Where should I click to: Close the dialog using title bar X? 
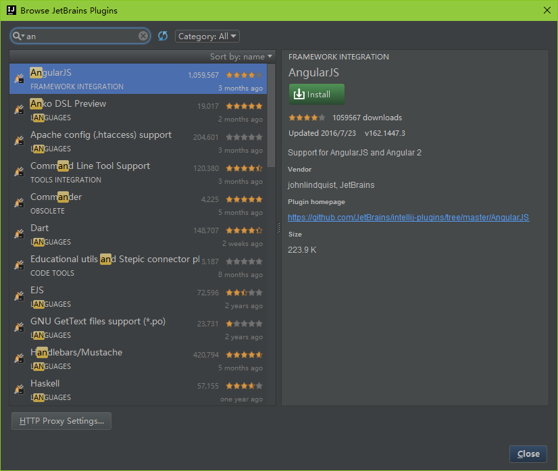547,10
